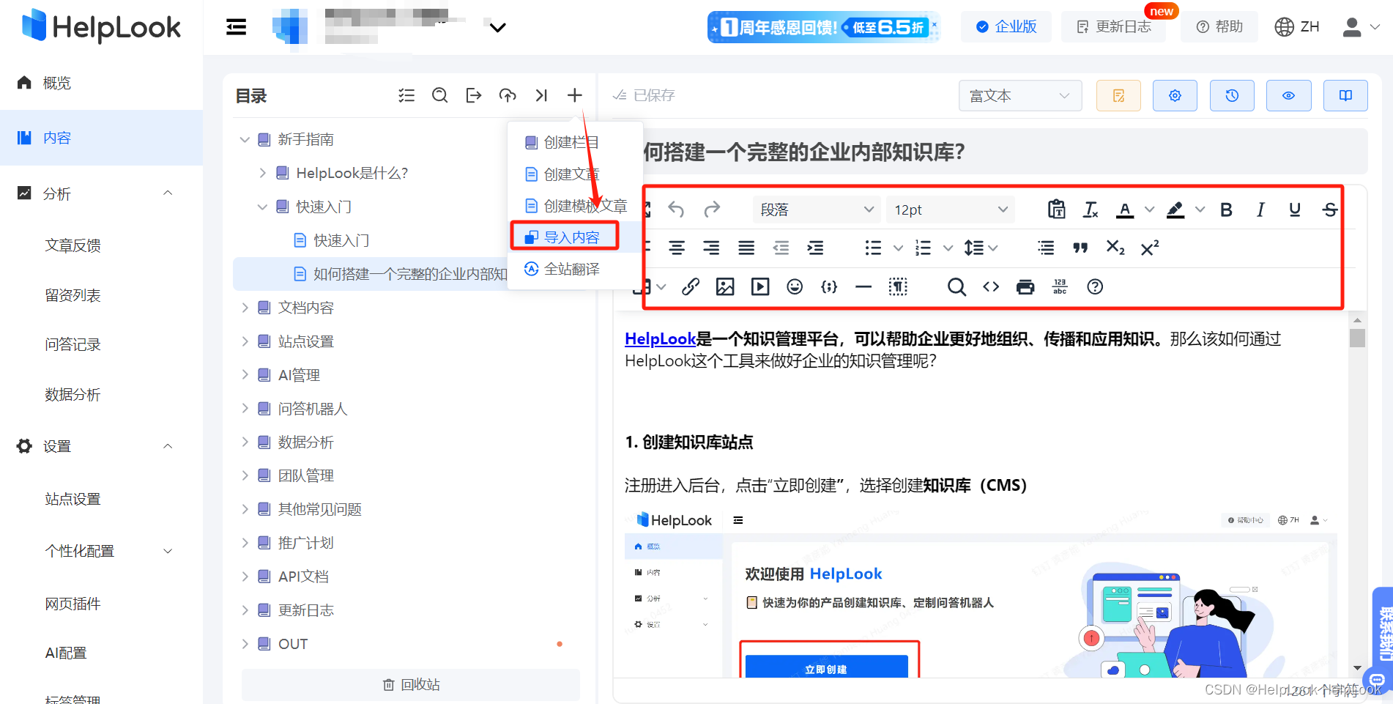The height and width of the screenshot is (704, 1393).
Task: Select 全站翻译 in the popup menu
Action: [x=571, y=269]
